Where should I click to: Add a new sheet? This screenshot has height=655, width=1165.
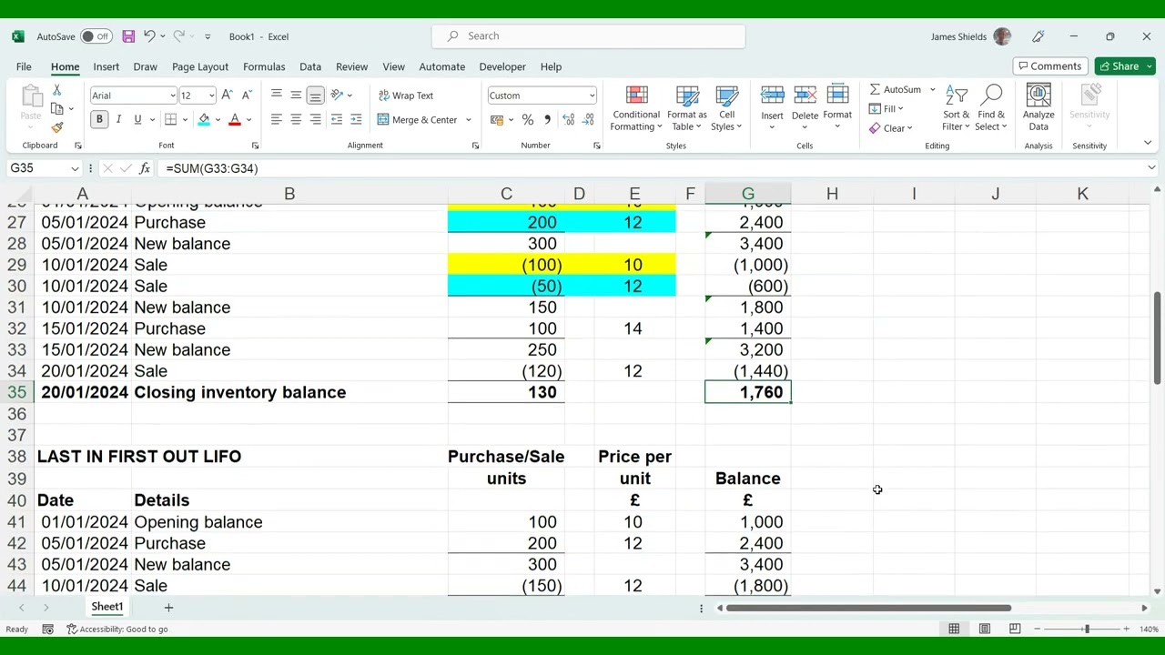[168, 607]
